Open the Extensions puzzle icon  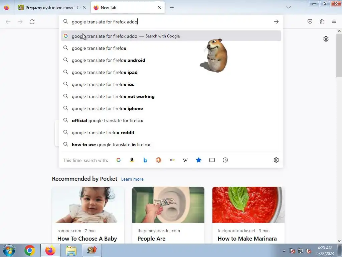pos(322,21)
